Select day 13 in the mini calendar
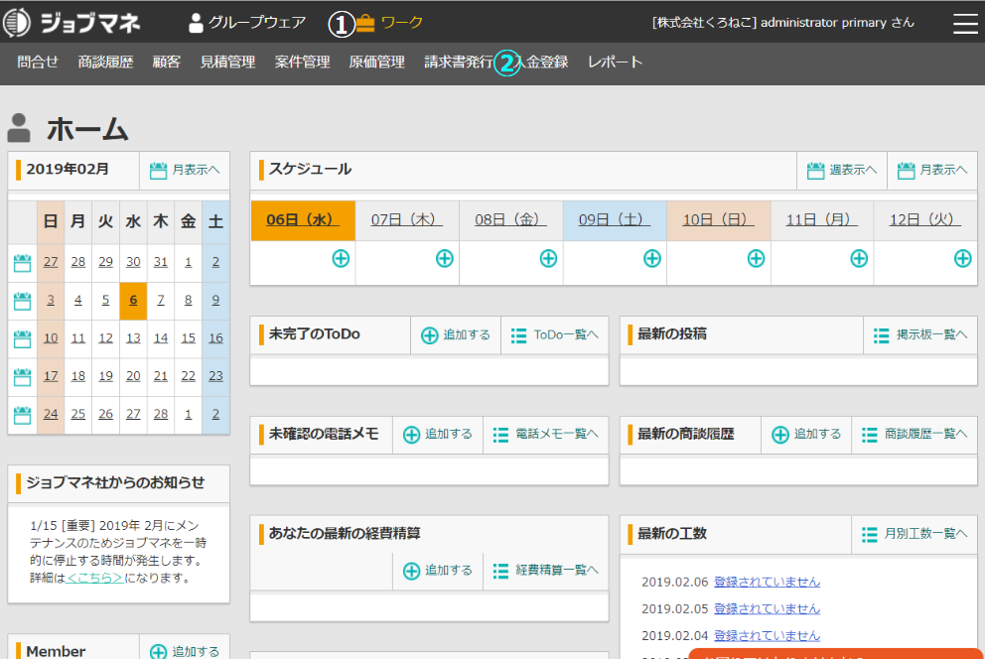 click(133, 338)
